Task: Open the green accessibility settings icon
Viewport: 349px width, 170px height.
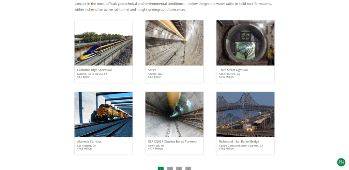Action: click(341, 162)
